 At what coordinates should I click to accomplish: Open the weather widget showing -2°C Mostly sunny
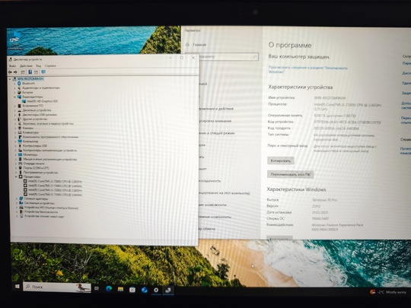(388, 292)
